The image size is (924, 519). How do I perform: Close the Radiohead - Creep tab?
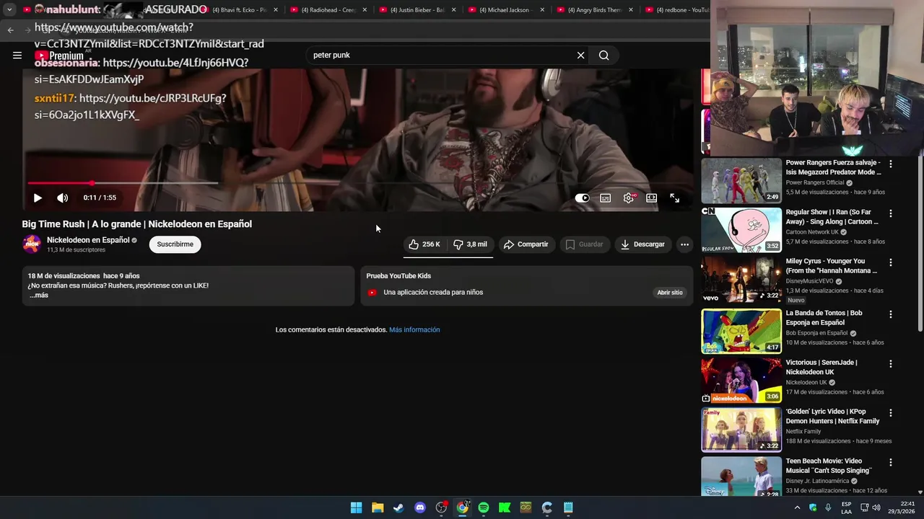(365, 10)
